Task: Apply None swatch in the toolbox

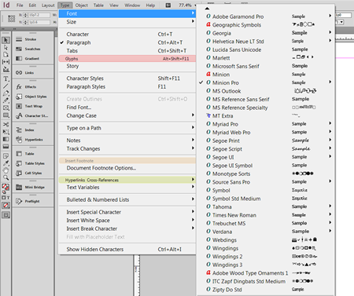Action: point(6,206)
